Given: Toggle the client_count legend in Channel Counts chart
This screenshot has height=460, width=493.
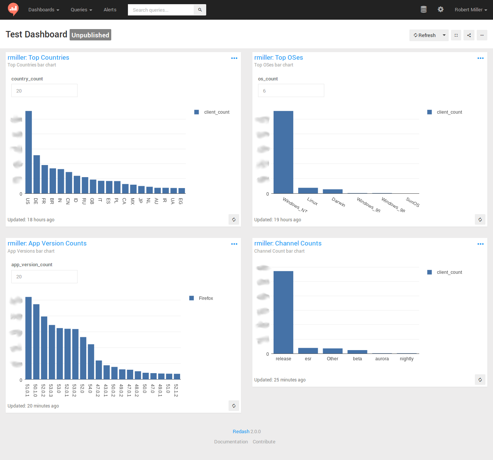Looking at the screenshot, I should click(x=445, y=272).
